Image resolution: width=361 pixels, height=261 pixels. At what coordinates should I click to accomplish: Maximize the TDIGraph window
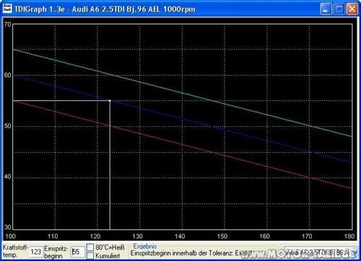pyautogui.click(x=339, y=9)
